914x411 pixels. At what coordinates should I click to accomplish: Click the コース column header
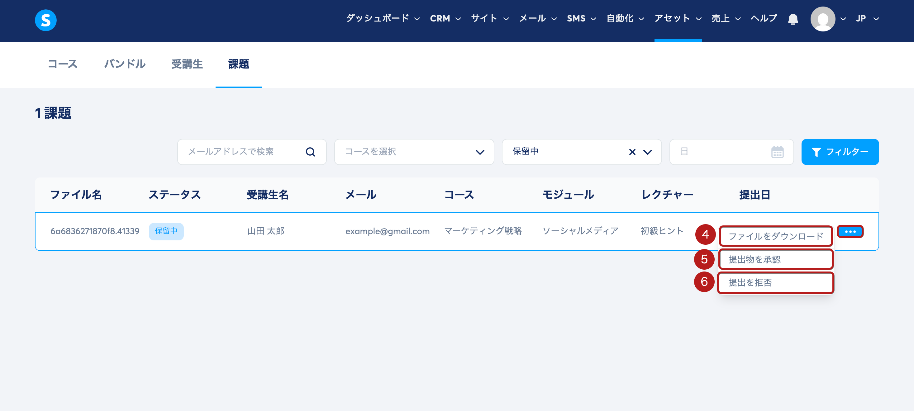459,195
